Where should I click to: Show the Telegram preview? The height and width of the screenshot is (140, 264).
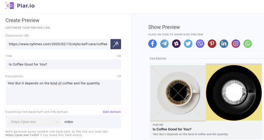pyautogui.click(x=164, y=44)
